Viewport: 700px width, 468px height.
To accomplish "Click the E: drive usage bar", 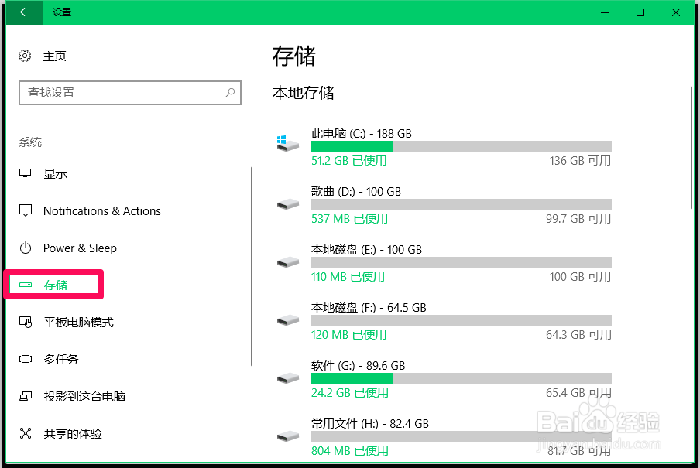I will (462, 262).
